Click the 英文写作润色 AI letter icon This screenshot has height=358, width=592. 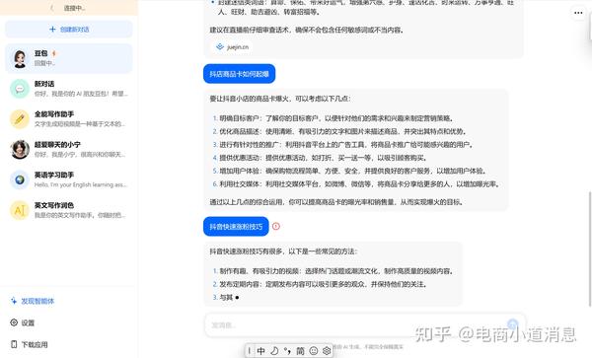coord(20,210)
